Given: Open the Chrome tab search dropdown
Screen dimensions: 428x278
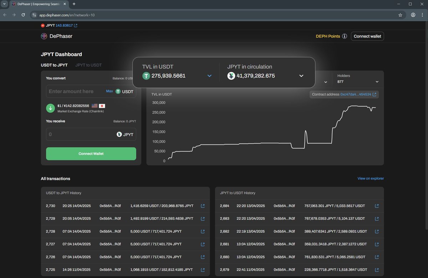Looking at the screenshot, I should 4,4.
